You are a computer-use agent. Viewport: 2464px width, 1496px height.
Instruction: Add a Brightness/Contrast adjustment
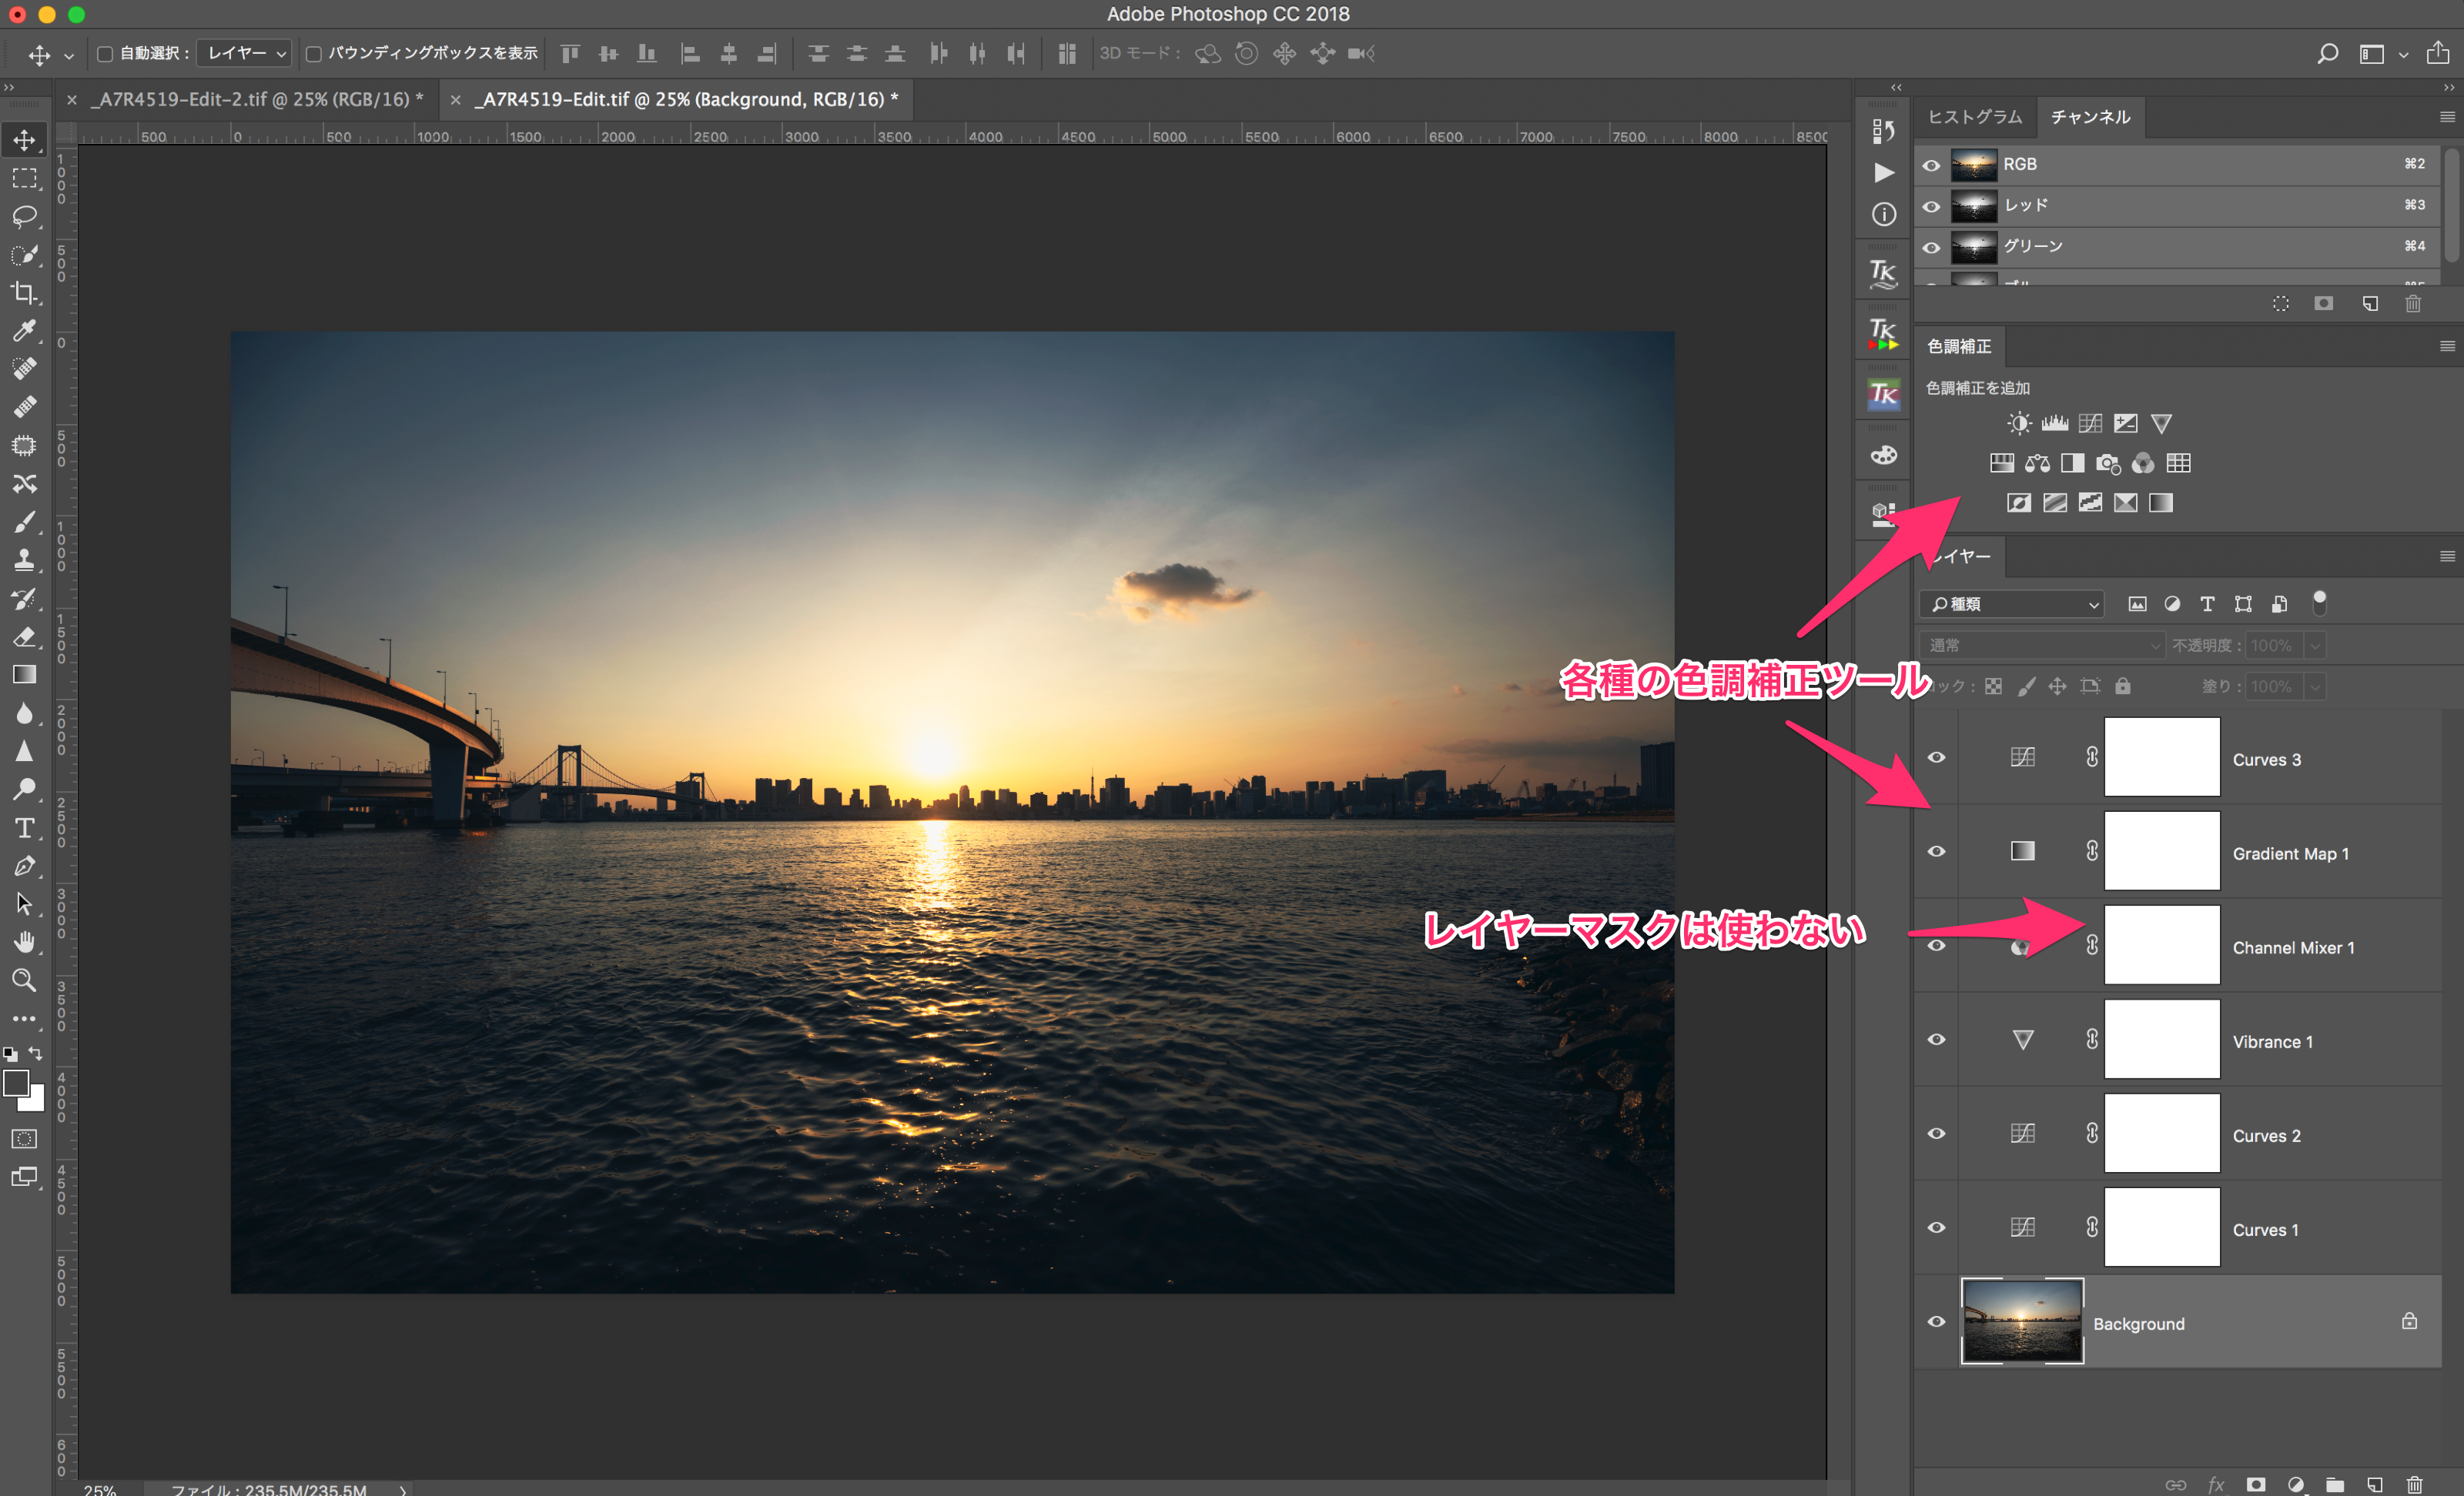2019,424
